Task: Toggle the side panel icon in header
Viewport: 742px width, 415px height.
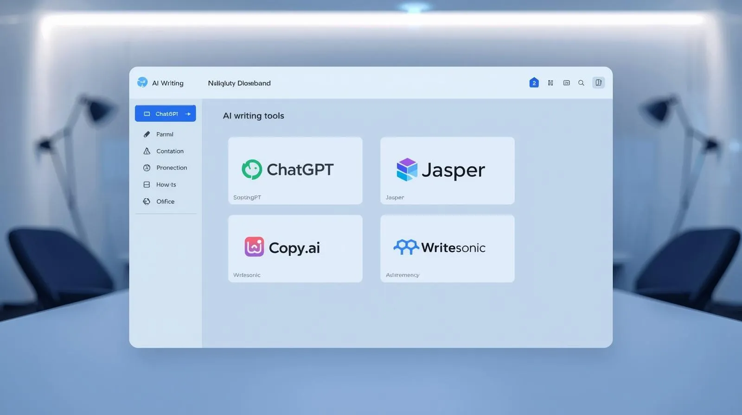Action: coord(598,83)
